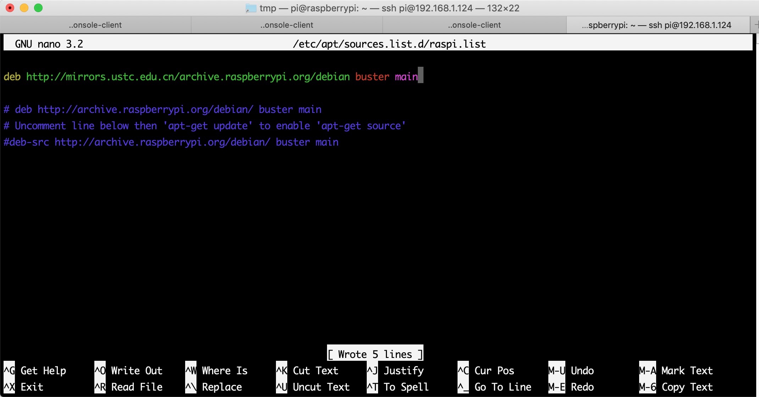The height and width of the screenshot is (397, 759).
Task: Click the new tab plus button
Action: 755,25
